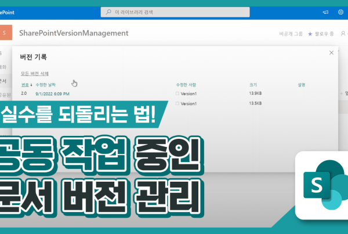Click the orange S site logo
348x234 pixels.
click(x=5, y=33)
